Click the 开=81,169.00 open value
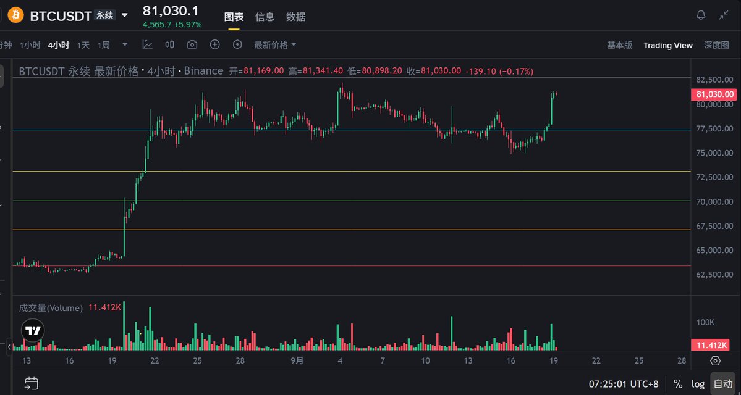Screen dimensions: 741x395 pos(256,71)
